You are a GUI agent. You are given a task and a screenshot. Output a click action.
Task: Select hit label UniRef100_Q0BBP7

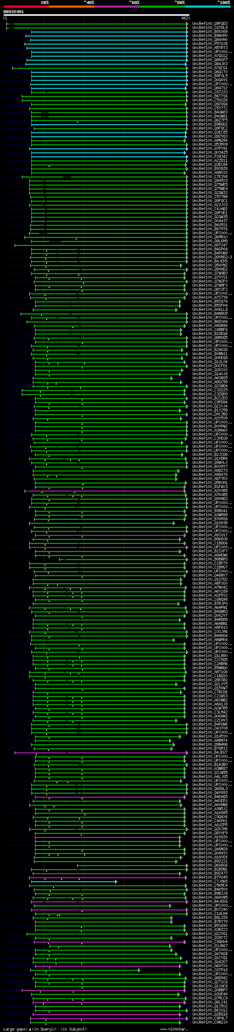tap(210, 990)
